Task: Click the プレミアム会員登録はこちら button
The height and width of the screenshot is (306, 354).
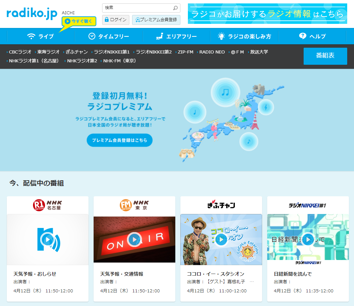Action: click(x=120, y=140)
